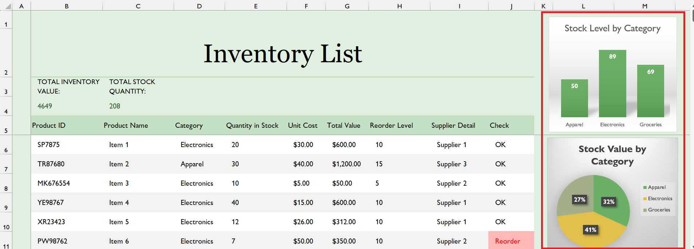Viewport: 694px width, 249px height.
Task: Select the PW98762 product ID cell
Action: pos(67,241)
